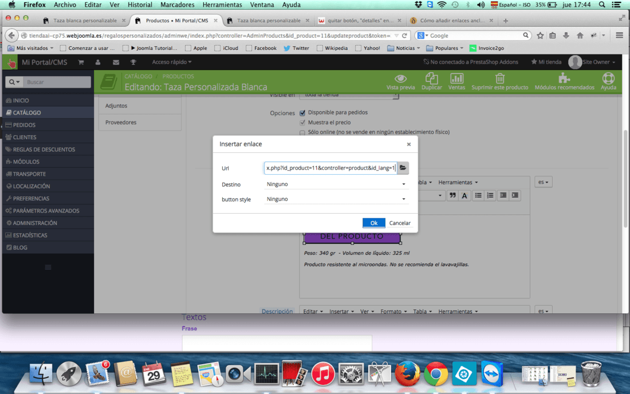Select the Proveedores product tab
Image resolution: width=630 pixels, height=394 pixels.
(140, 122)
